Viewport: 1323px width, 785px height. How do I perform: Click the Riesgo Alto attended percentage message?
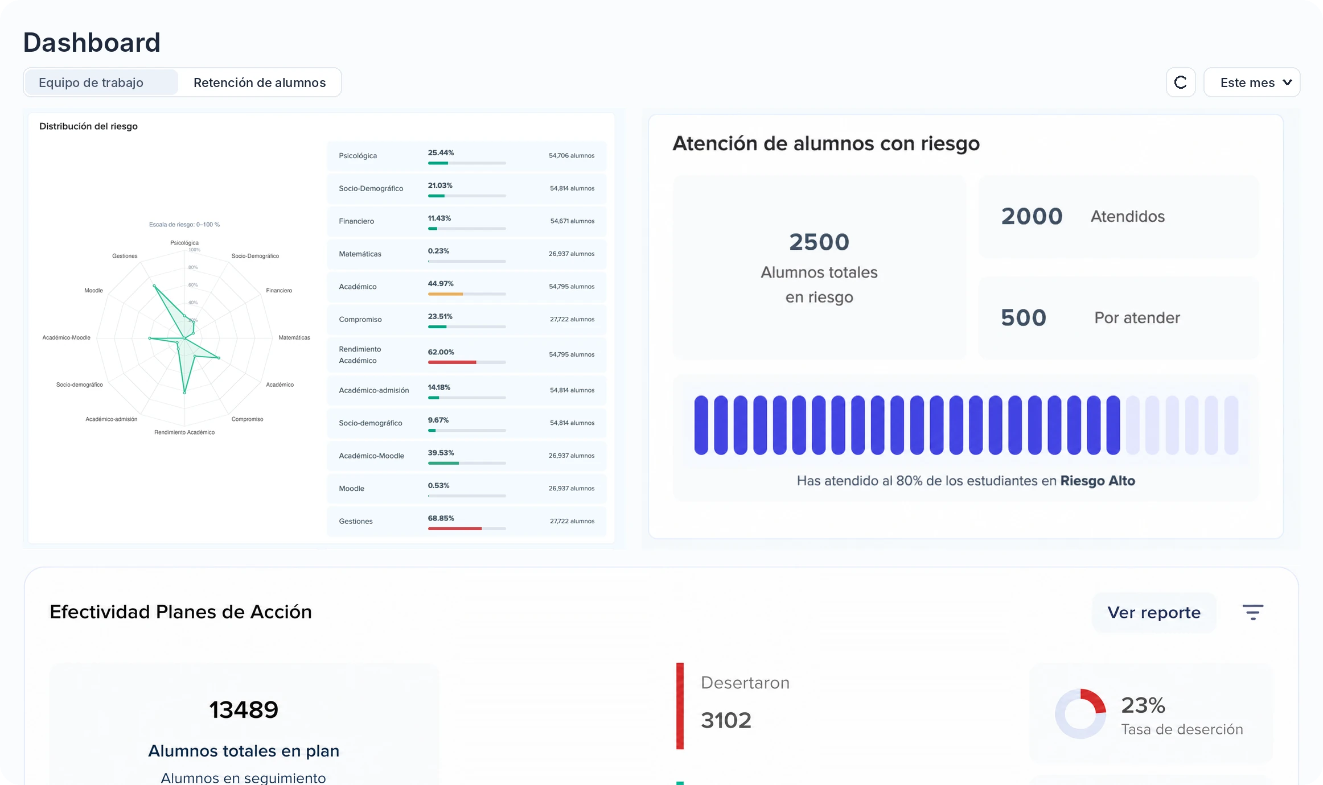965,481
